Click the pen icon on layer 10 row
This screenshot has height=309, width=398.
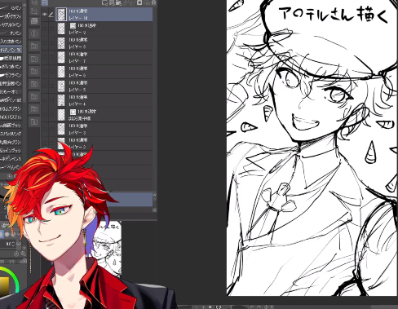tap(51, 15)
